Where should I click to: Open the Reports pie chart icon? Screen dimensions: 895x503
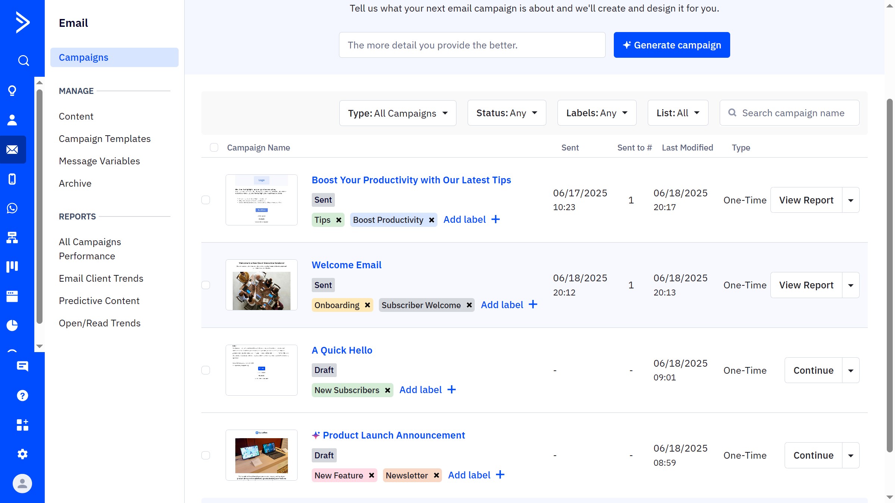tap(12, 325)
